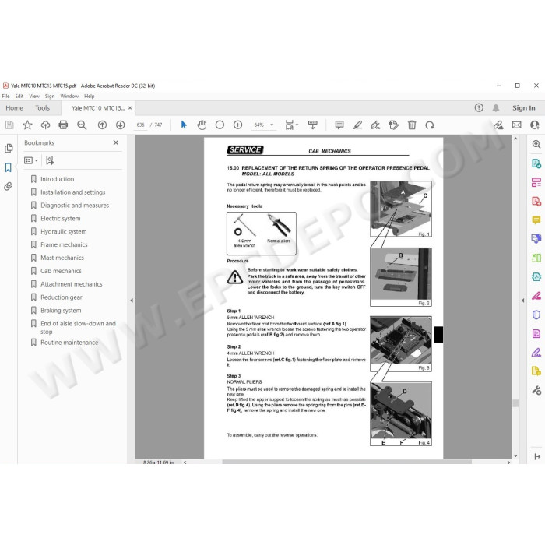Go to the next page arrow
Screen dimensions: 545x545
pyautogui.click(x=120, y=125)
